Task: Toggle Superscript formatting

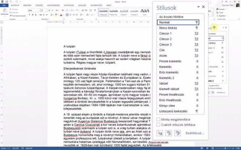Action: pyautogui.click(x=47, y=15)
